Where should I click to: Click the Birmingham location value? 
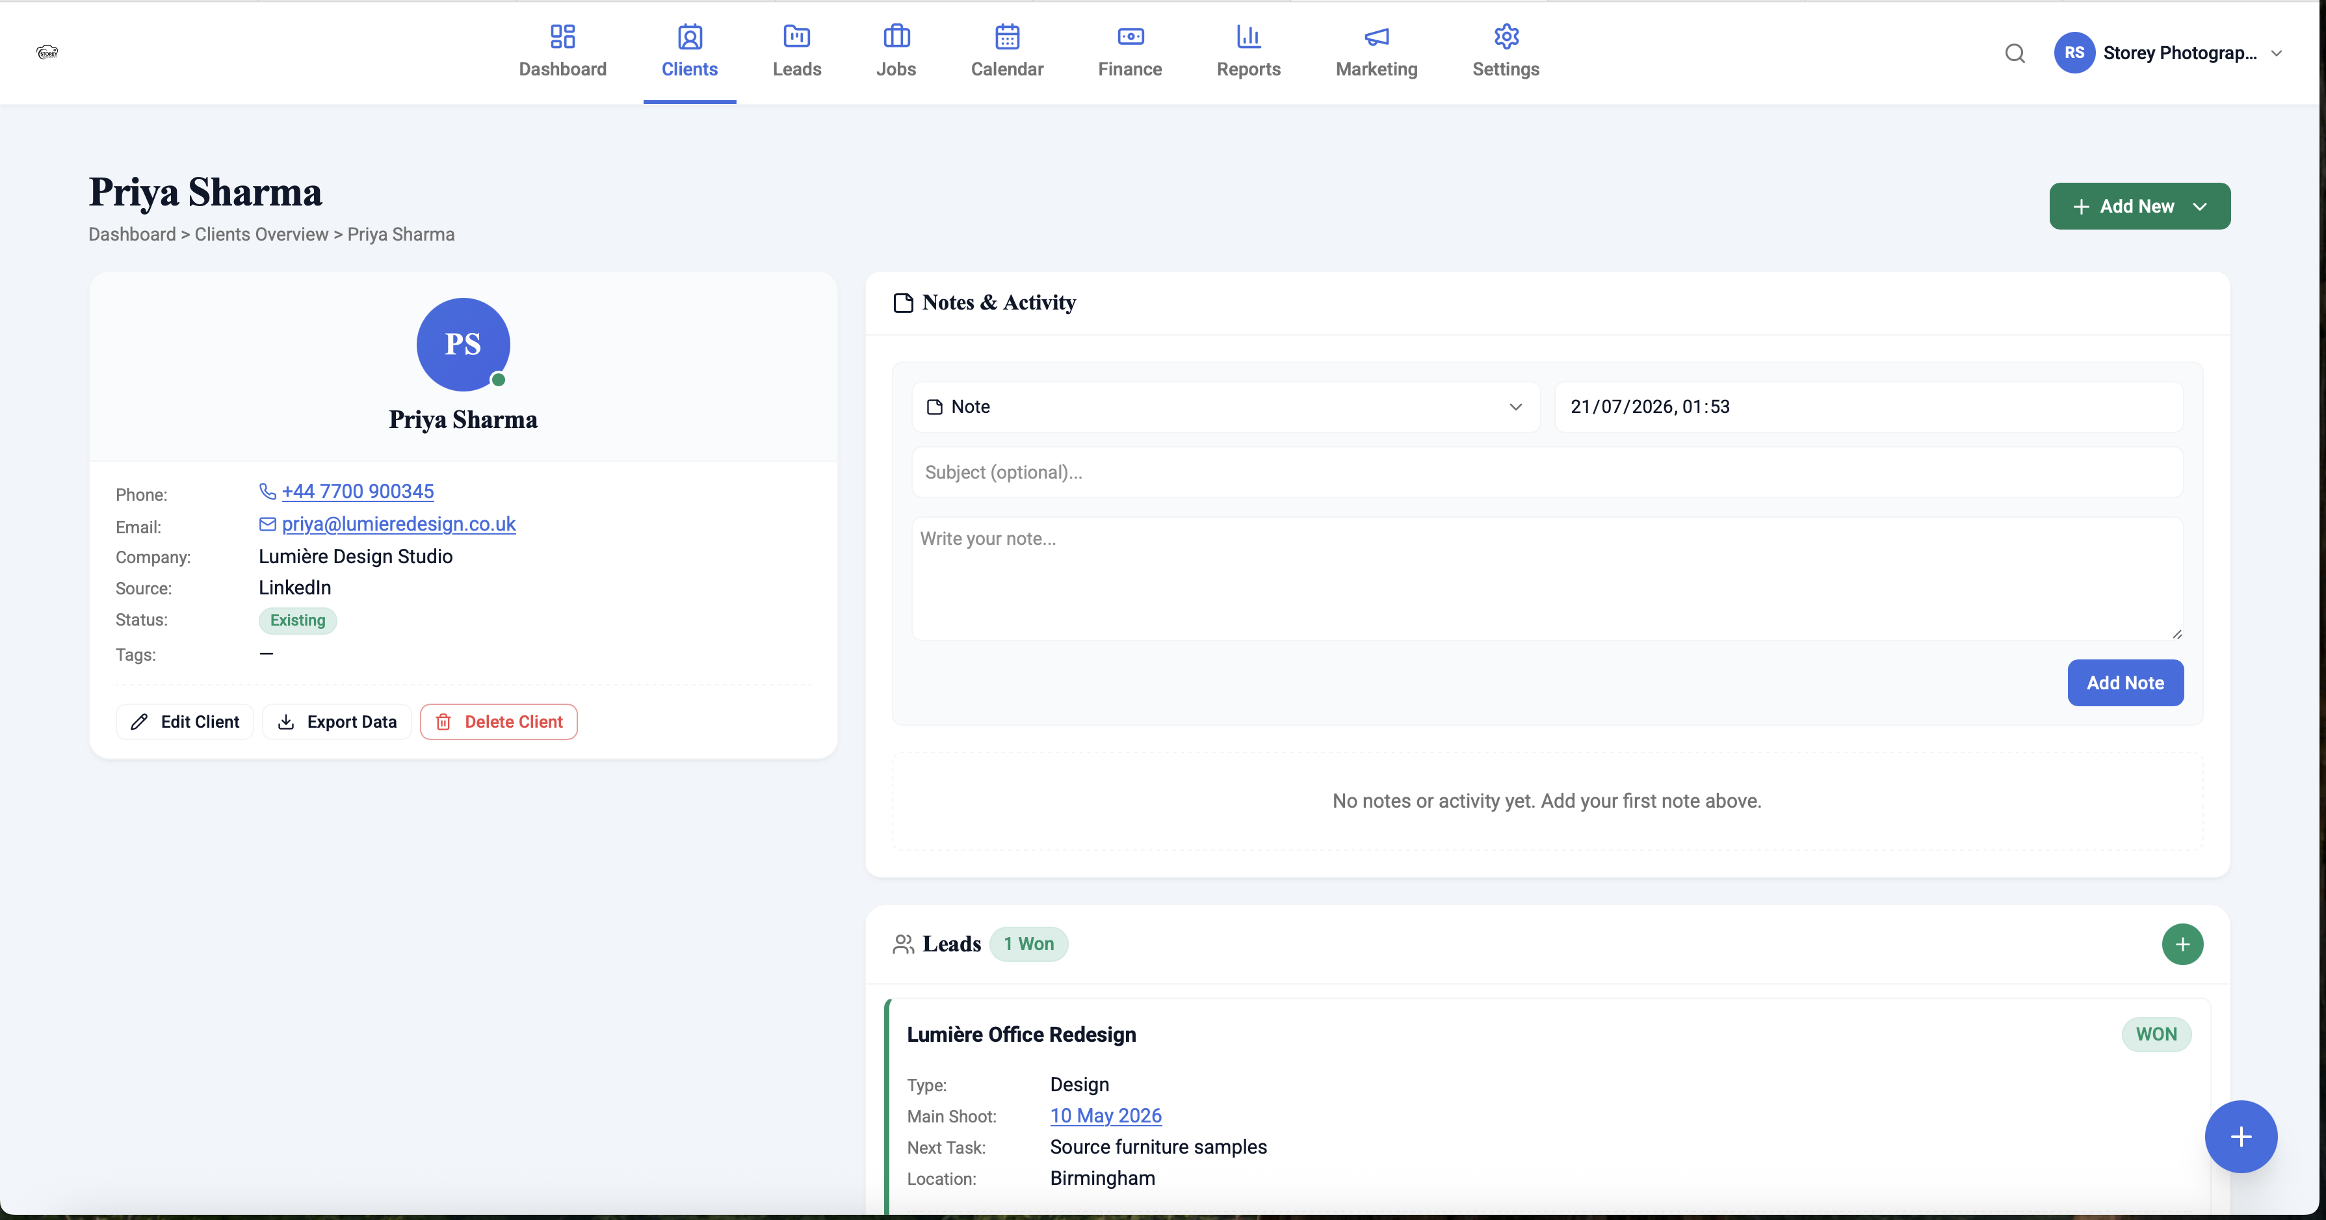pyautogui.click(x=1103, y=1178)
